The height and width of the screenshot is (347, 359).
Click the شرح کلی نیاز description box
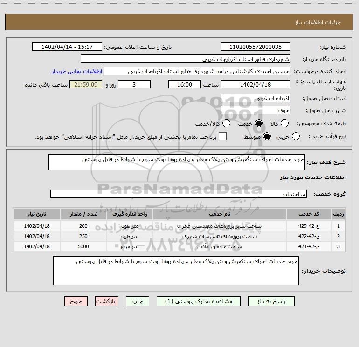tap(177, 162)
